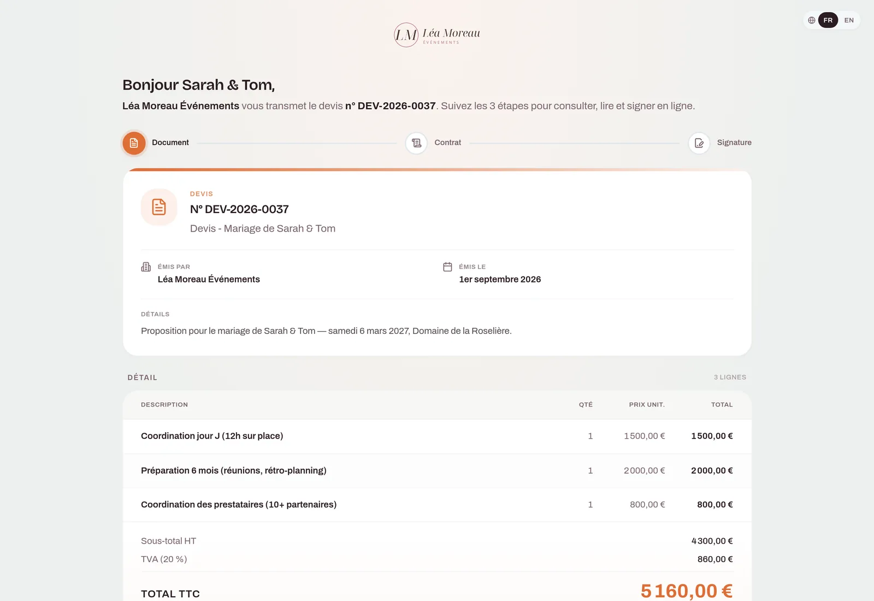
Task: Select the FR language option
Action: point(828,20)
